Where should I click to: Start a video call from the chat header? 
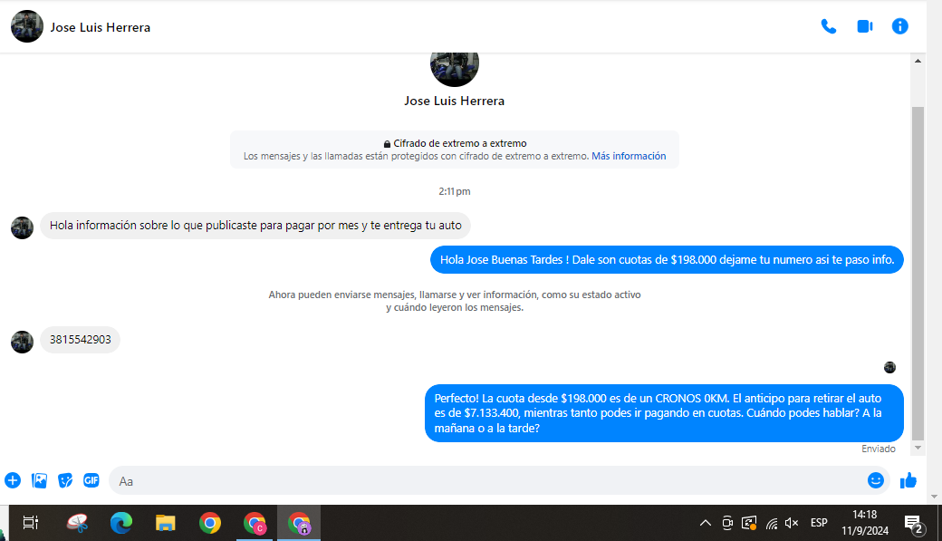pyautogui.click(x=864, y=26)
